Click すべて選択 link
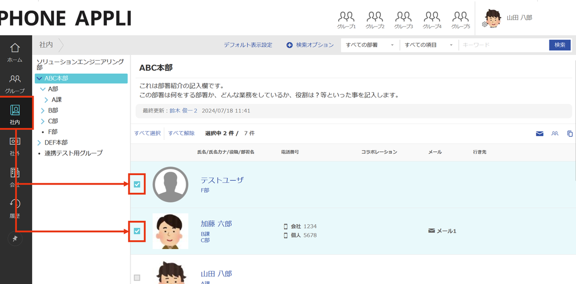This screenshot has width=576, height=284. click(148, 133)
